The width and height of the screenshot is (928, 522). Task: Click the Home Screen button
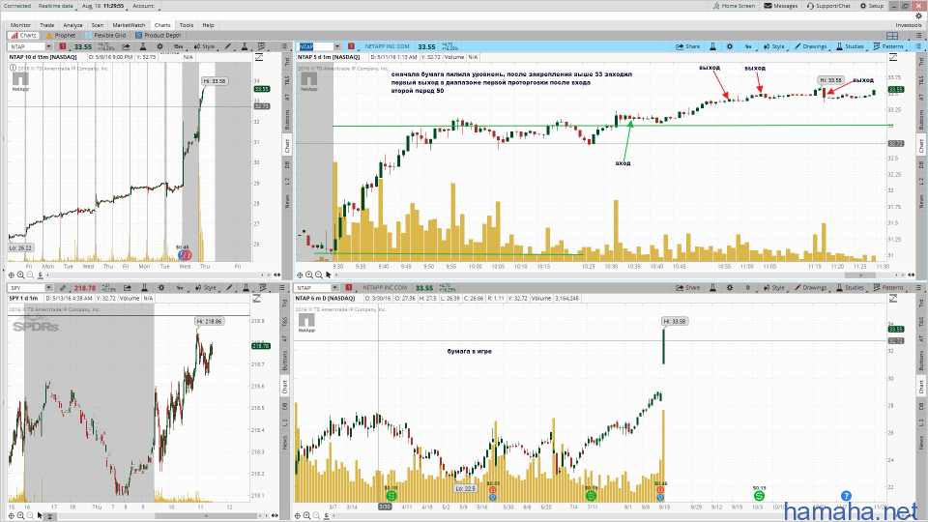[734, 6]
